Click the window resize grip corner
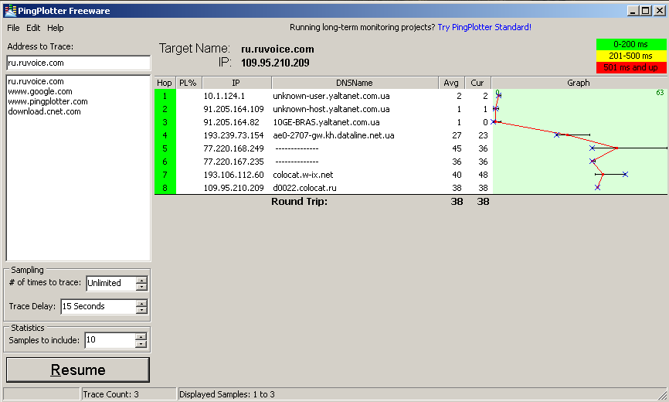669x402 pixels. pyautogui.click(x=662, y=395)
